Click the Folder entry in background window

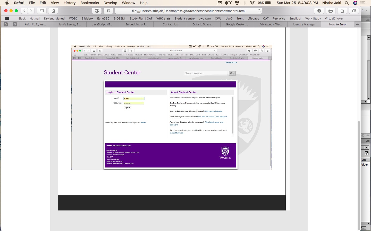[364, 165]
